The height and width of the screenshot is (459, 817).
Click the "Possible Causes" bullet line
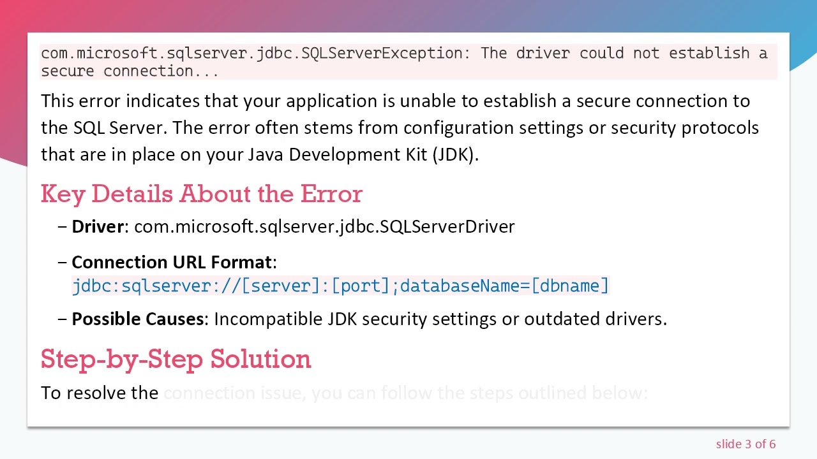pos(363,318)
